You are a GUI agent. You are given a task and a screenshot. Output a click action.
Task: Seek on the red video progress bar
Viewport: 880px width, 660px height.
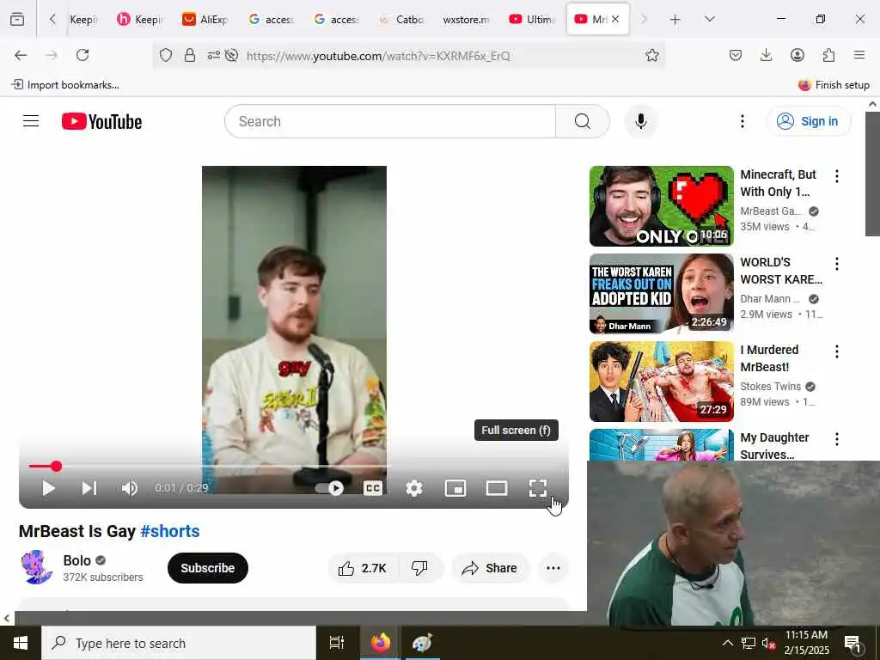tap(294, 466)
